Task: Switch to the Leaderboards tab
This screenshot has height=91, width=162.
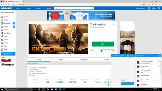Action: (84, 60)
